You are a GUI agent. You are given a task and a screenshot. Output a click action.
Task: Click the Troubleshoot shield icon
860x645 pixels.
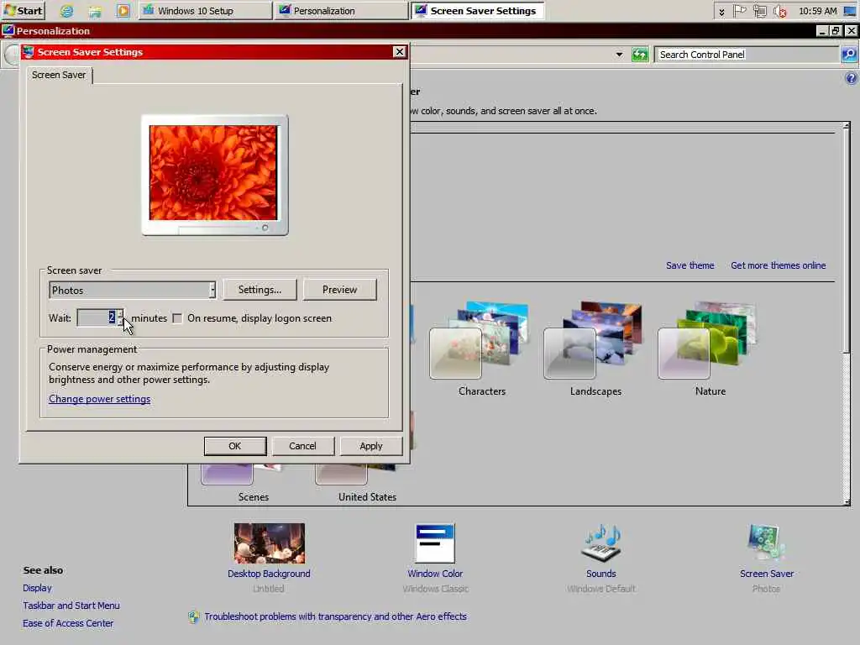pyautogui.click(x=194, y=617)
